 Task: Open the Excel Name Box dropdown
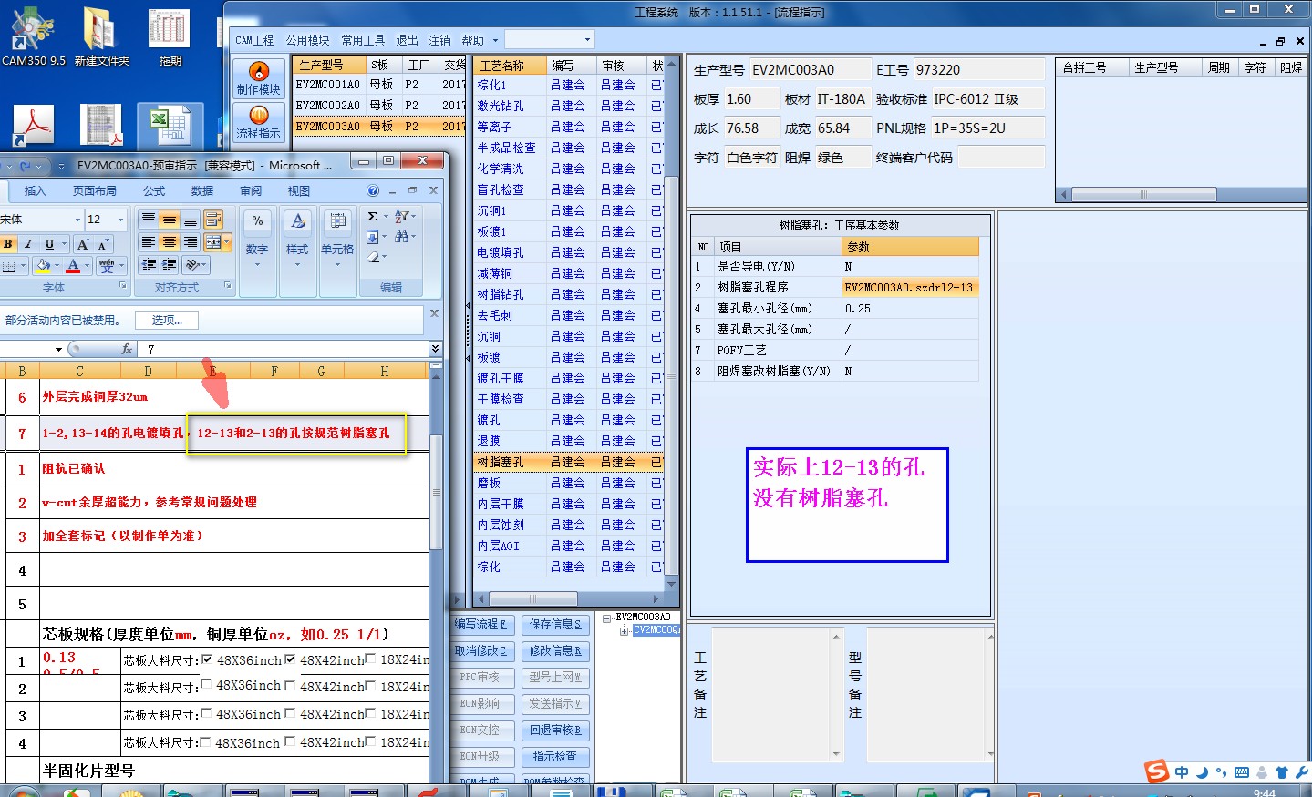coord(58,349)
